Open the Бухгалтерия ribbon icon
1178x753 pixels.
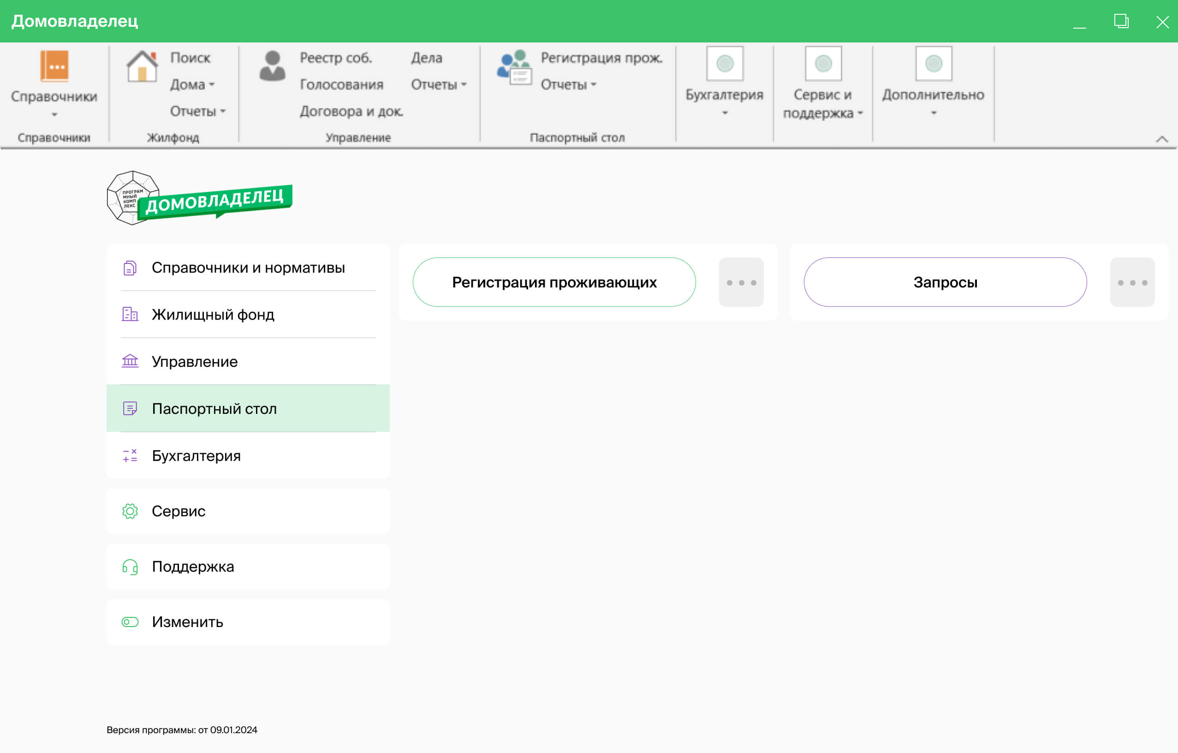(725, 64)
